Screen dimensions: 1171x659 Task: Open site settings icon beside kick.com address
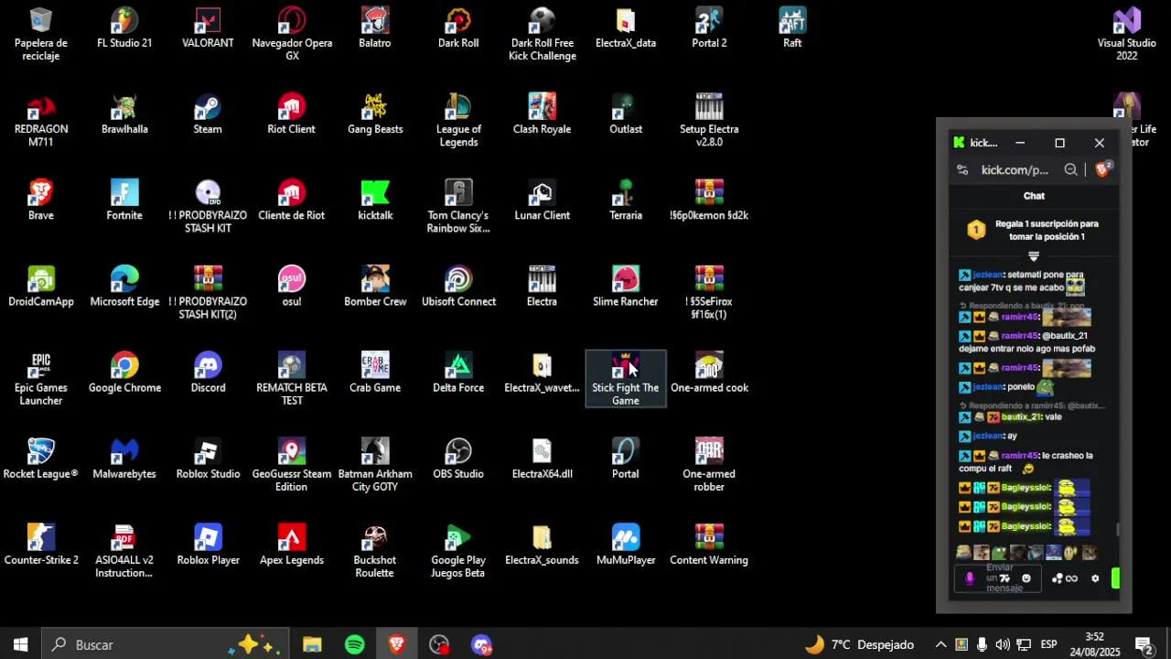pos(962,169)
